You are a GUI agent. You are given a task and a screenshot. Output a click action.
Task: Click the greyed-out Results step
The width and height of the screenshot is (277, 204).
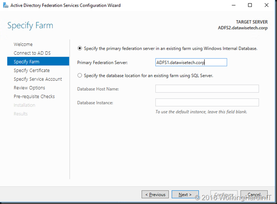pyautogui.click(x=21, y=114)
